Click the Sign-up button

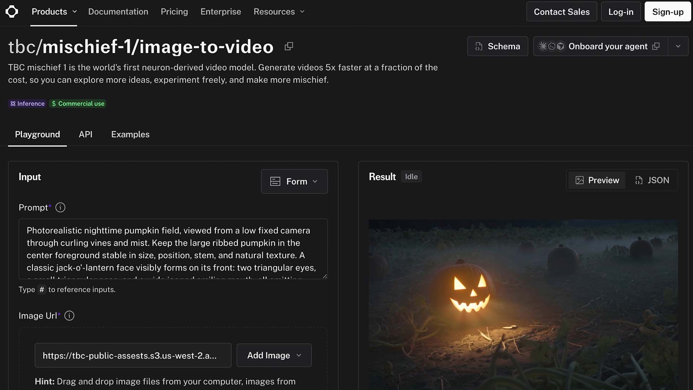[x=668, y=12]
